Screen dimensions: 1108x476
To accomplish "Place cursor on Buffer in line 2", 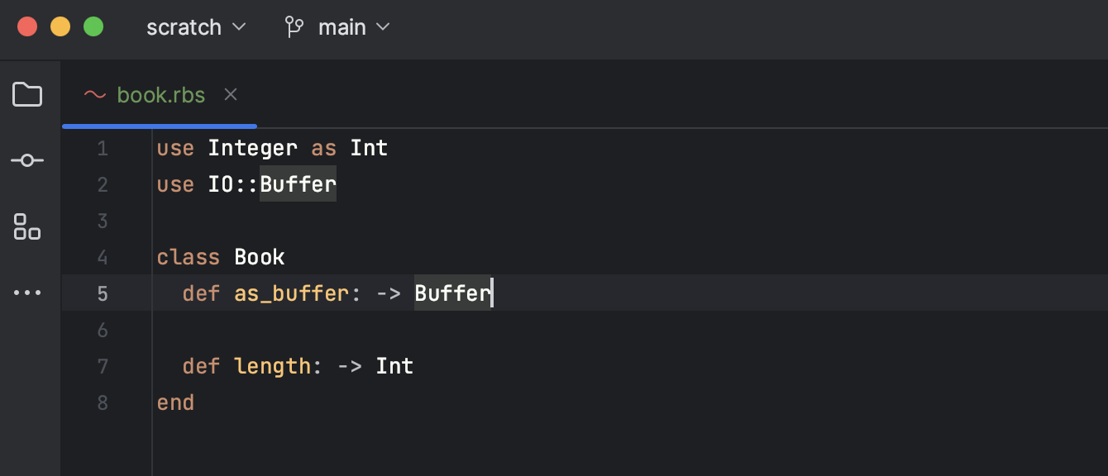I will tap(298, 184).
